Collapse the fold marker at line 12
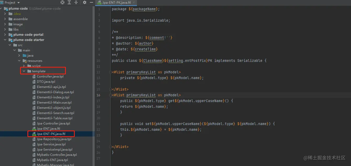This screenshot has height=166, width=351. click(110, 72)
